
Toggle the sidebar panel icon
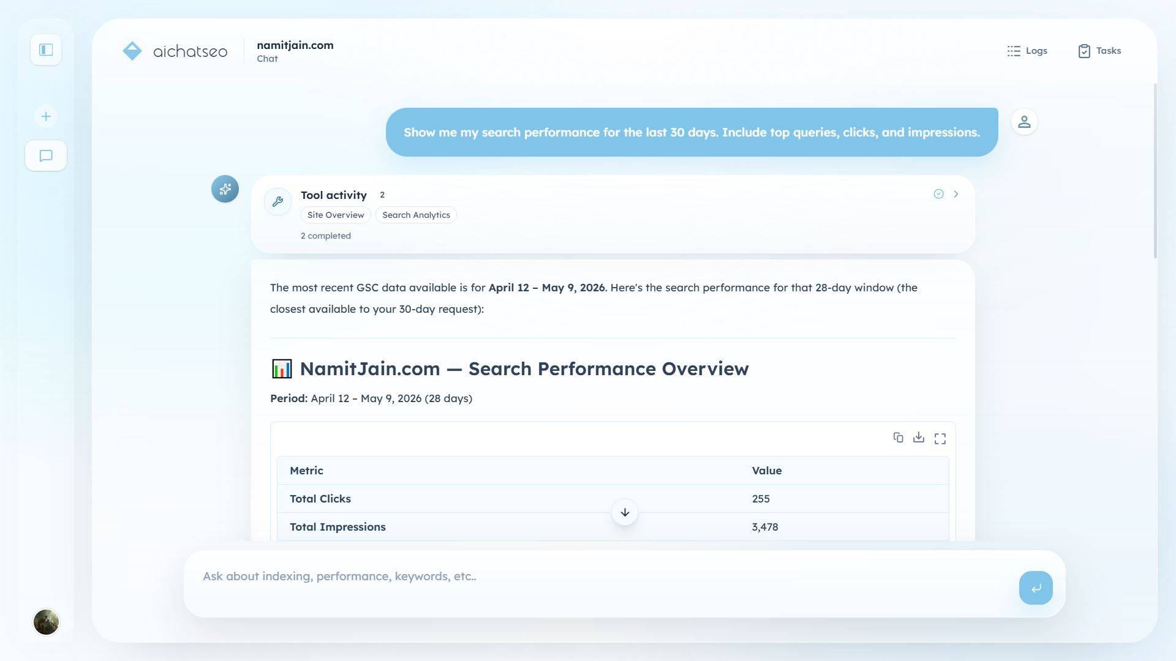click(46, 50)
